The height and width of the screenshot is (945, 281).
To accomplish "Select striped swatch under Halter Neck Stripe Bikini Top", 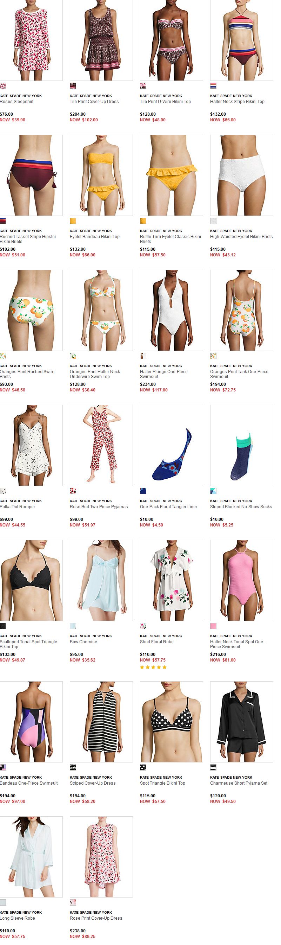I will point(213,86).
